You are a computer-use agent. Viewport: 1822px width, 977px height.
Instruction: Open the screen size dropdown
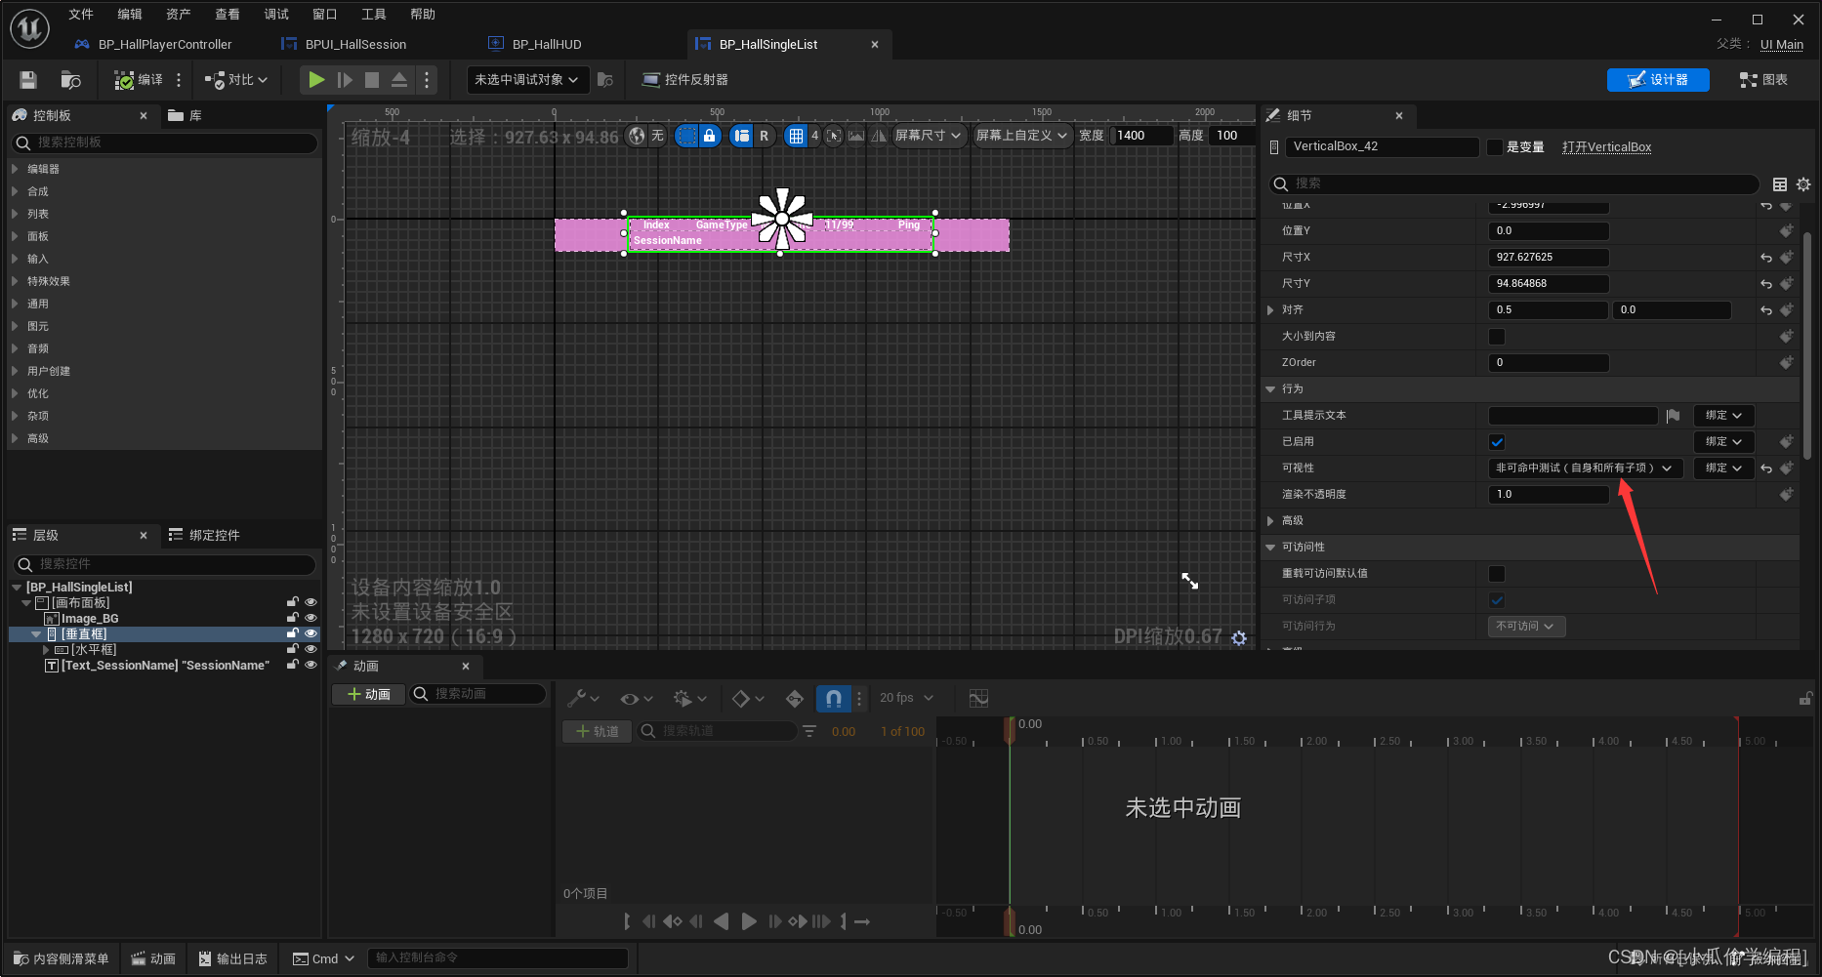click(x=929, y=136)
